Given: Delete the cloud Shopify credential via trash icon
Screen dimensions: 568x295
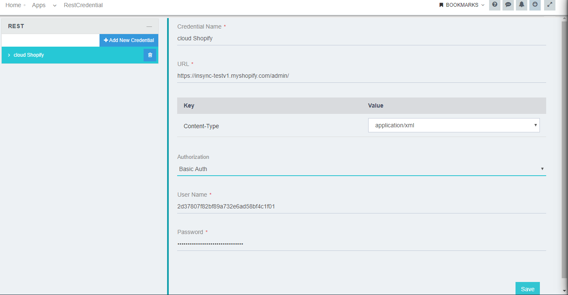Looking at the screenshot, I should pyautogui.click(x=150, y=55).
